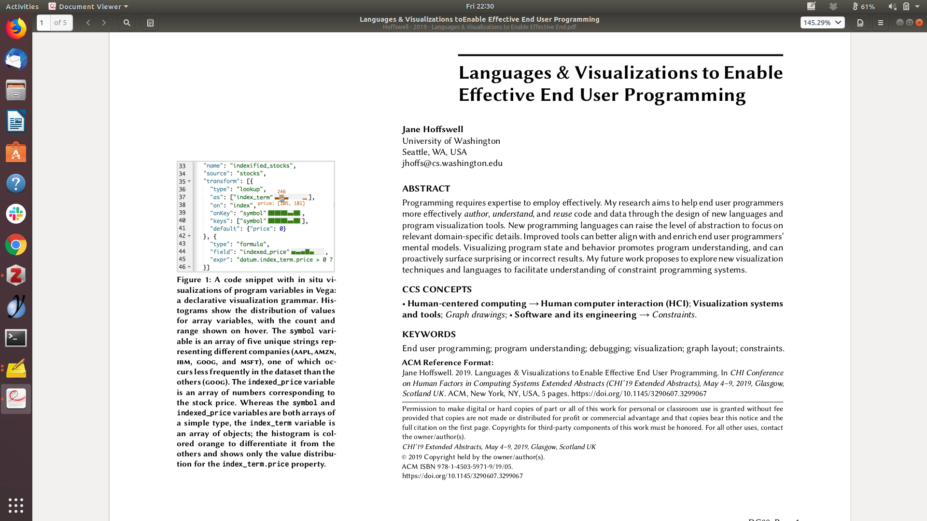Open the hamburger view options menu

click(880, 23)
